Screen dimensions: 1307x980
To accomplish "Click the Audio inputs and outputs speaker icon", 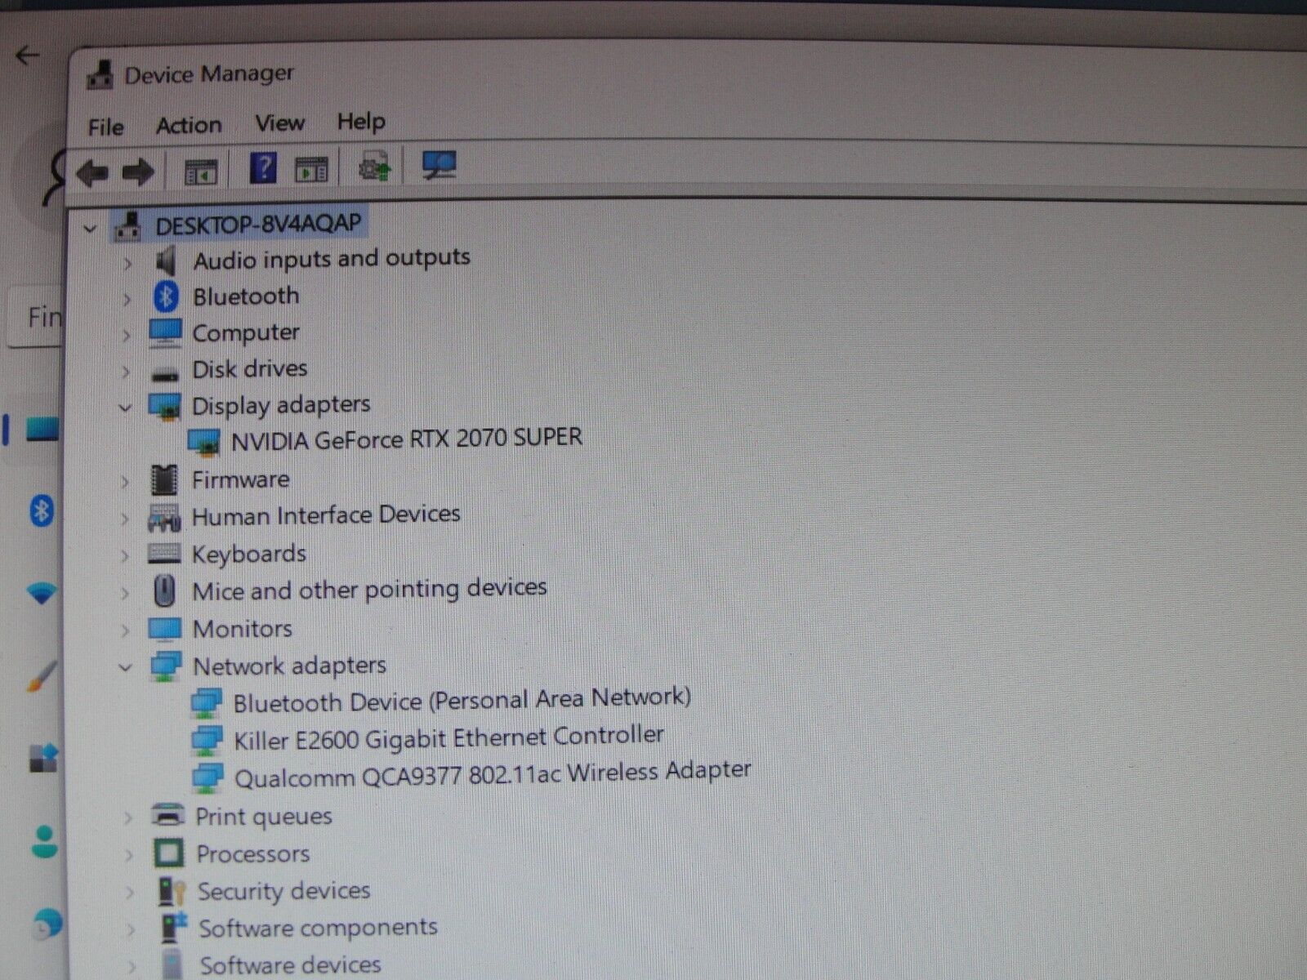I will tap(166, 261).
